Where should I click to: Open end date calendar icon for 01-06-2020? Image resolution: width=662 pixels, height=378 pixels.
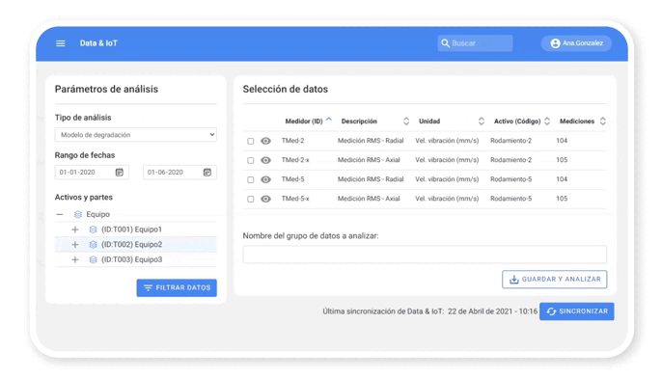[x=207, y=172]
